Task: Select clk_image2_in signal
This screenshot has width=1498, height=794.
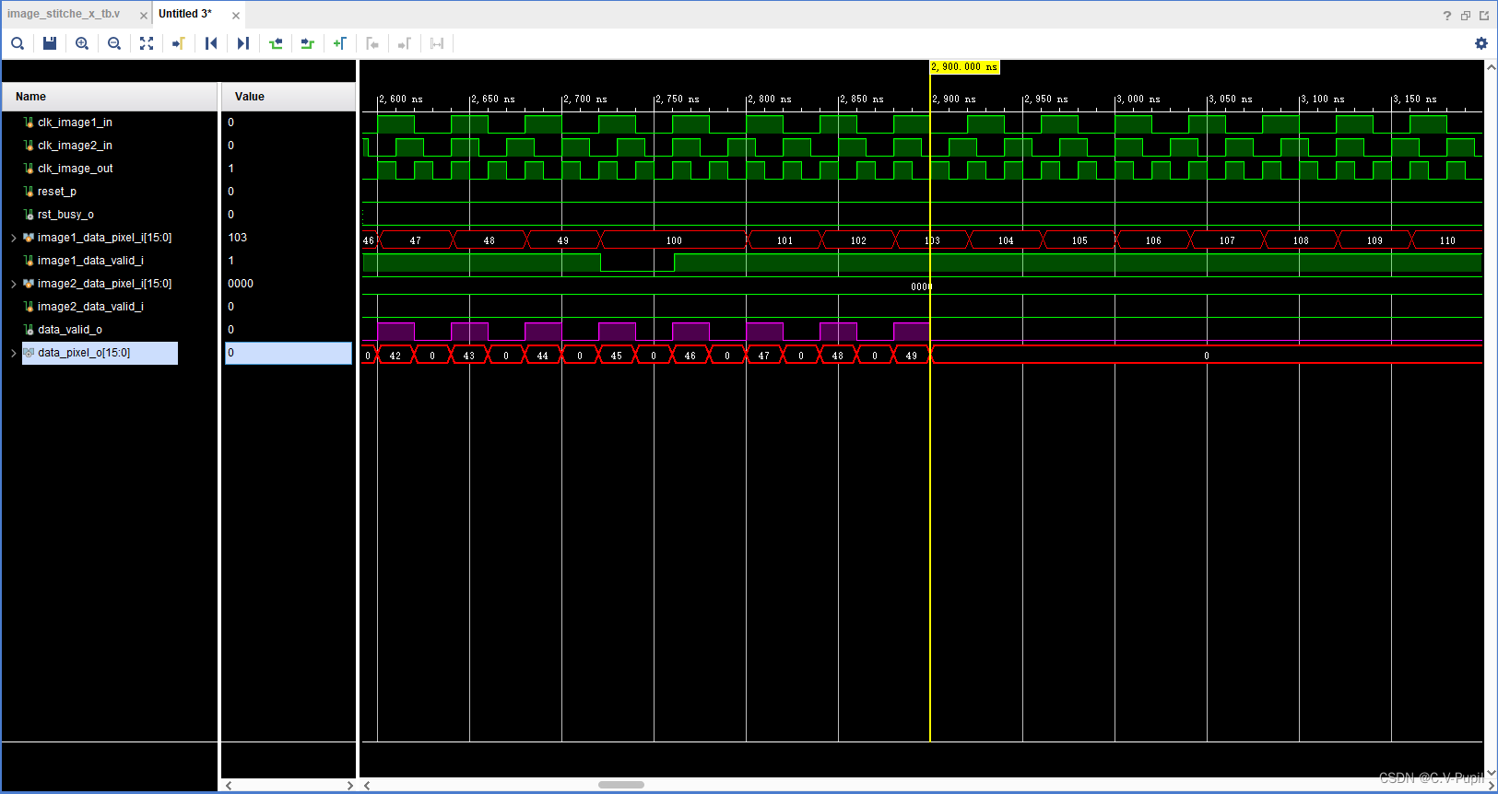Action: coord(75,146)
